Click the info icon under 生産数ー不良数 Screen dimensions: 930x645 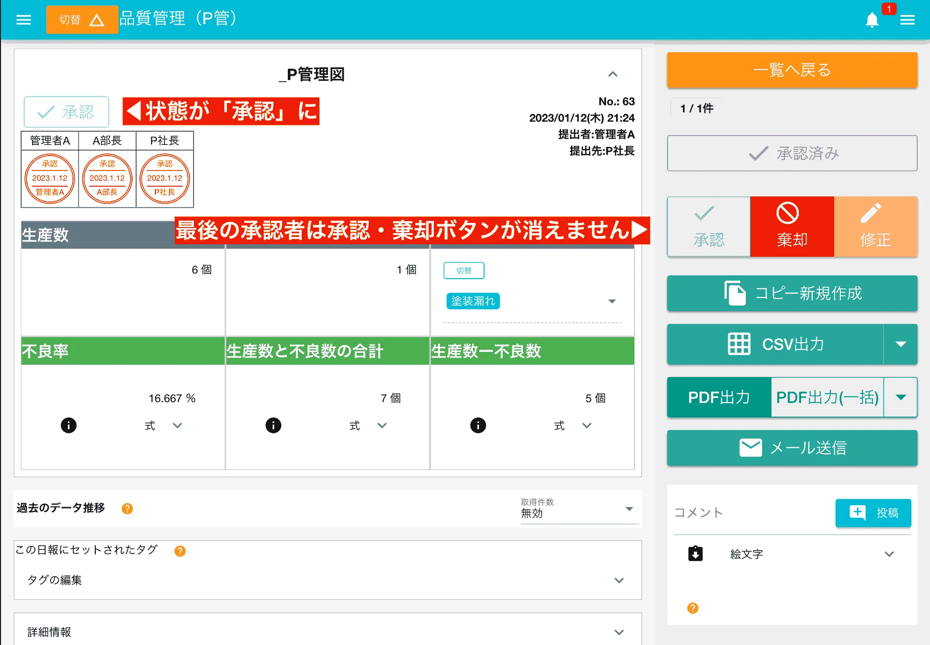(478, 425)
